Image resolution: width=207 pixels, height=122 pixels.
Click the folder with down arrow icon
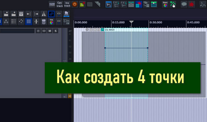(x=14, y=14)
